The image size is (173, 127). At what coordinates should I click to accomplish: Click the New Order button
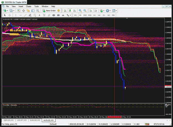(x=49, y=11)
